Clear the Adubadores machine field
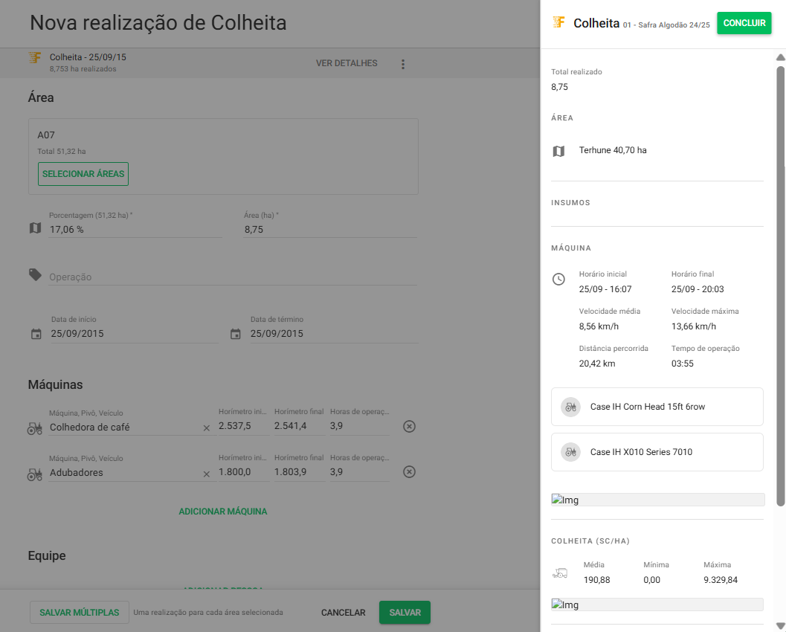 [207, 474]
